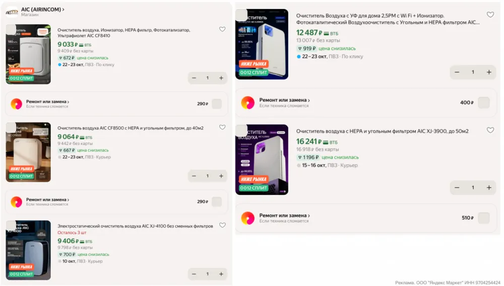
Task: Expand Ремонт или замена details for 510 ₽
Action: click(x=284, y=216)
